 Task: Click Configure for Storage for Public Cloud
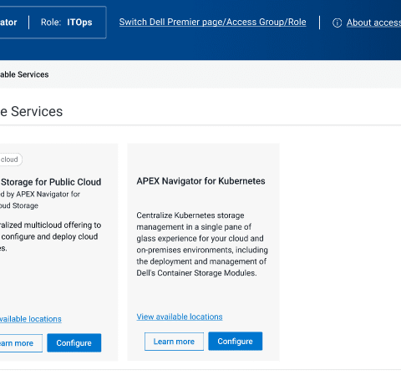(74, 342)
